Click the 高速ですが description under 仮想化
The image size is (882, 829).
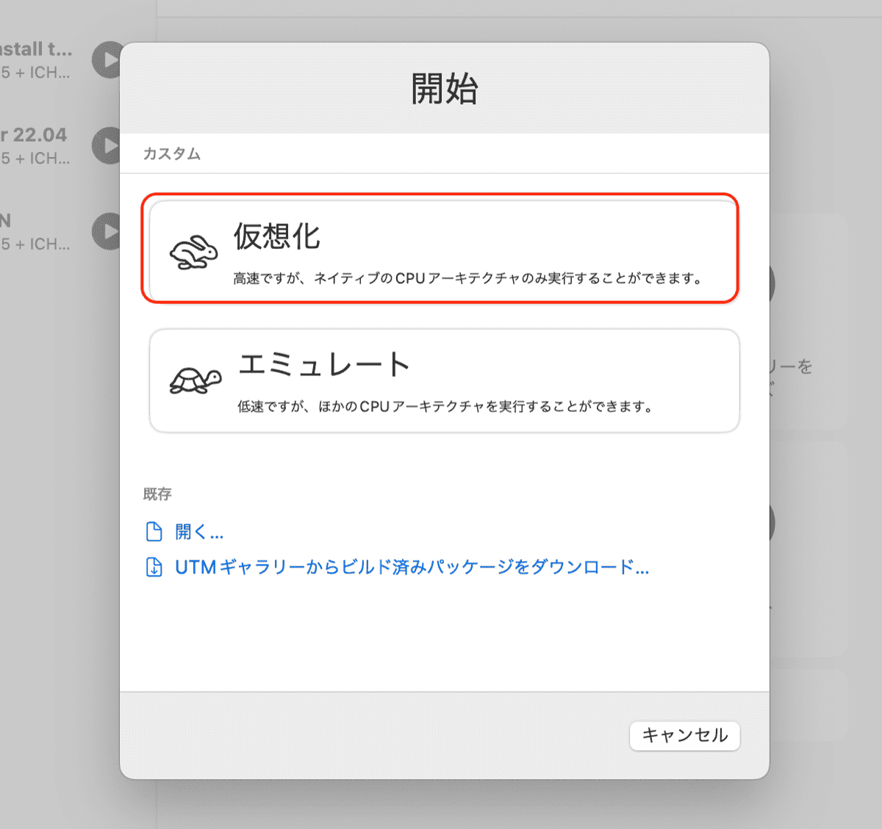tap(469, 278)
